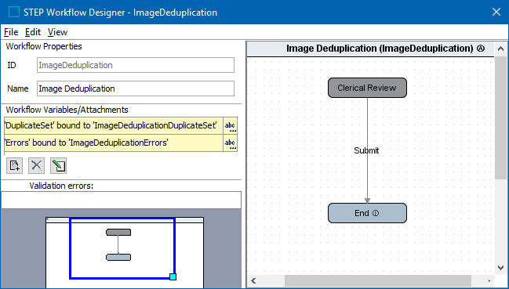Click the info icon on End state
The height and width of the screenshot is (289, 509).
(x=376, y=213)
